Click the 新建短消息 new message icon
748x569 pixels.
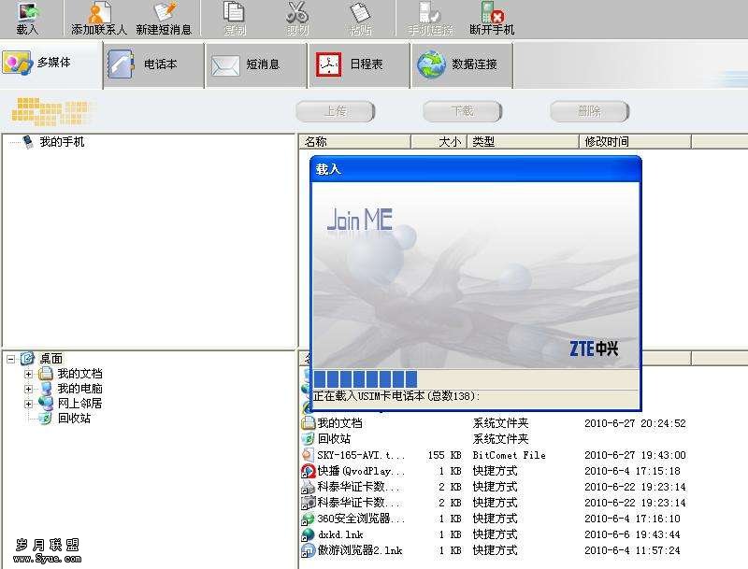point(164,13)
